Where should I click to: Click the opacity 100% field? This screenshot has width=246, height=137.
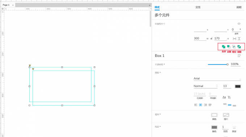[236, 64]
